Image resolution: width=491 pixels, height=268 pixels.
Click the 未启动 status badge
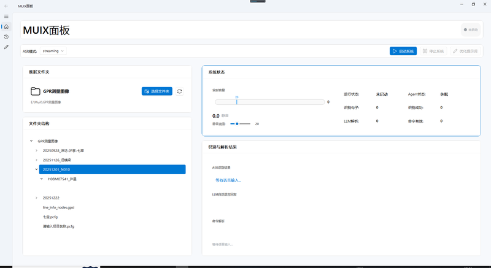(x=471, y=29)
